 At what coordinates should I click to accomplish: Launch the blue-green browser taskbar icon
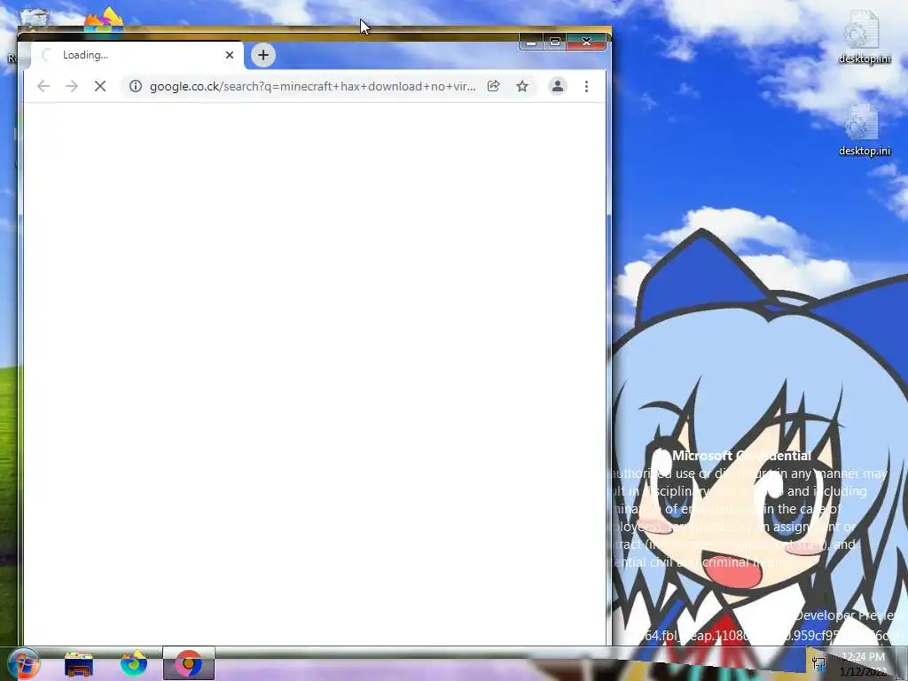[134, 663]
